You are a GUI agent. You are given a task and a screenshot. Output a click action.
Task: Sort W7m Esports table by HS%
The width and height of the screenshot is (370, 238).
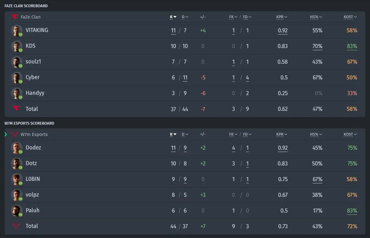point(316,134)
